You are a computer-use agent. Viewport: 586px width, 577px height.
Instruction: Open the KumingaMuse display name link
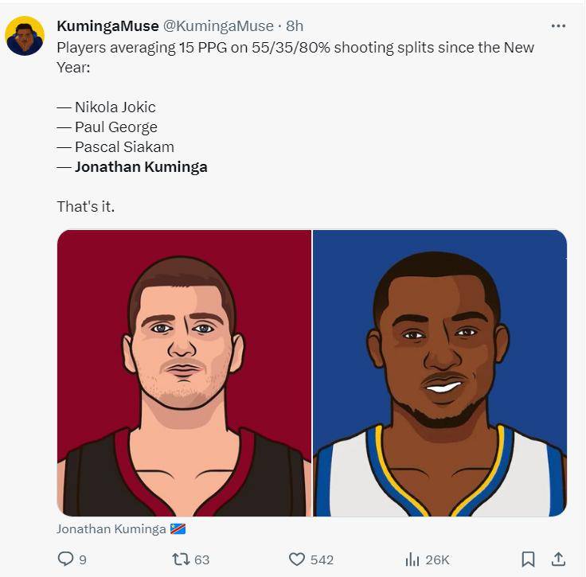[x=107, y=27]
